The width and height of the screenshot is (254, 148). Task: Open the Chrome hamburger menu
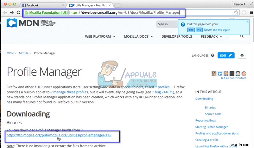point(251,12)
